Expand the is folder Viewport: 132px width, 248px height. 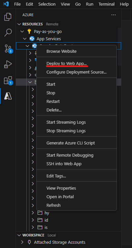tap(33, 228)
